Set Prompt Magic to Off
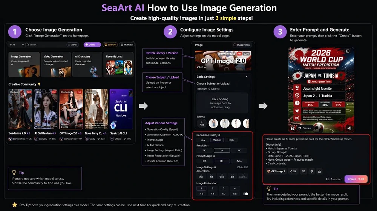377x211 pixels. (x=204, y=161)
